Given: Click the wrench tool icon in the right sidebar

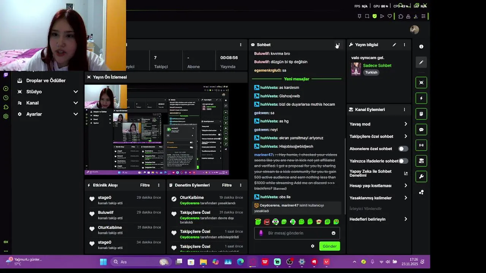Looking at the screenshot, I should (x=421, y=177).
